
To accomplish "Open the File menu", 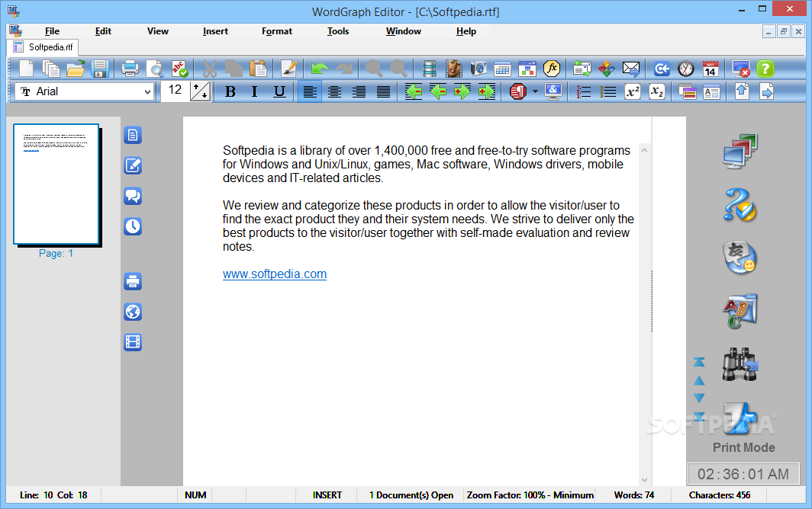I will 52,31.
